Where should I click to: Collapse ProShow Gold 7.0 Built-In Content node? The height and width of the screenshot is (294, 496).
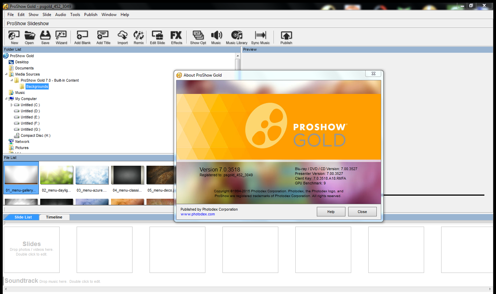(12, 80)
